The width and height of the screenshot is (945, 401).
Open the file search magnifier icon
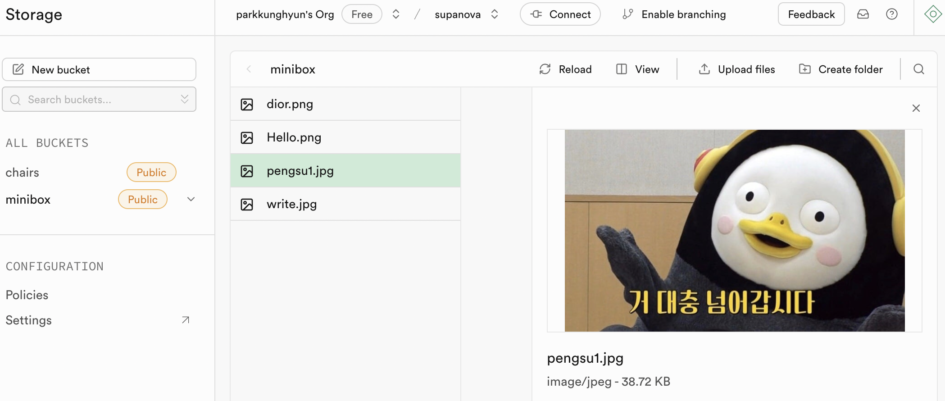(919, 69)
